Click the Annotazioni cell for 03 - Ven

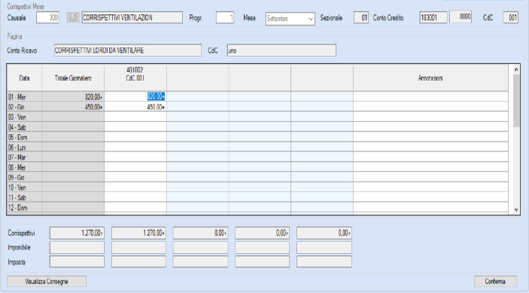[x=430, y=118]
